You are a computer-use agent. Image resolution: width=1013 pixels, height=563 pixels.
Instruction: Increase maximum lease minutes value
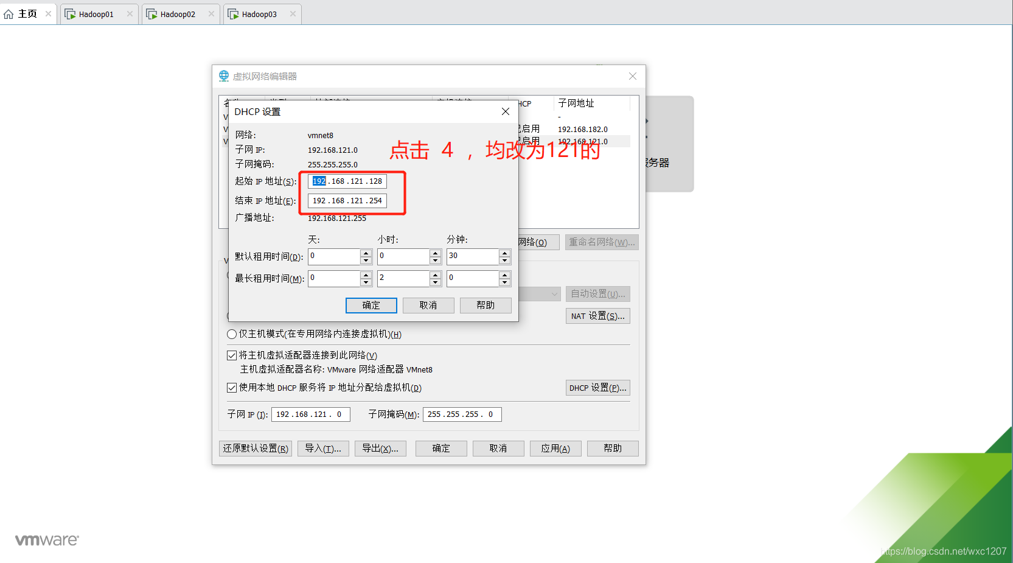coord(504,275)
